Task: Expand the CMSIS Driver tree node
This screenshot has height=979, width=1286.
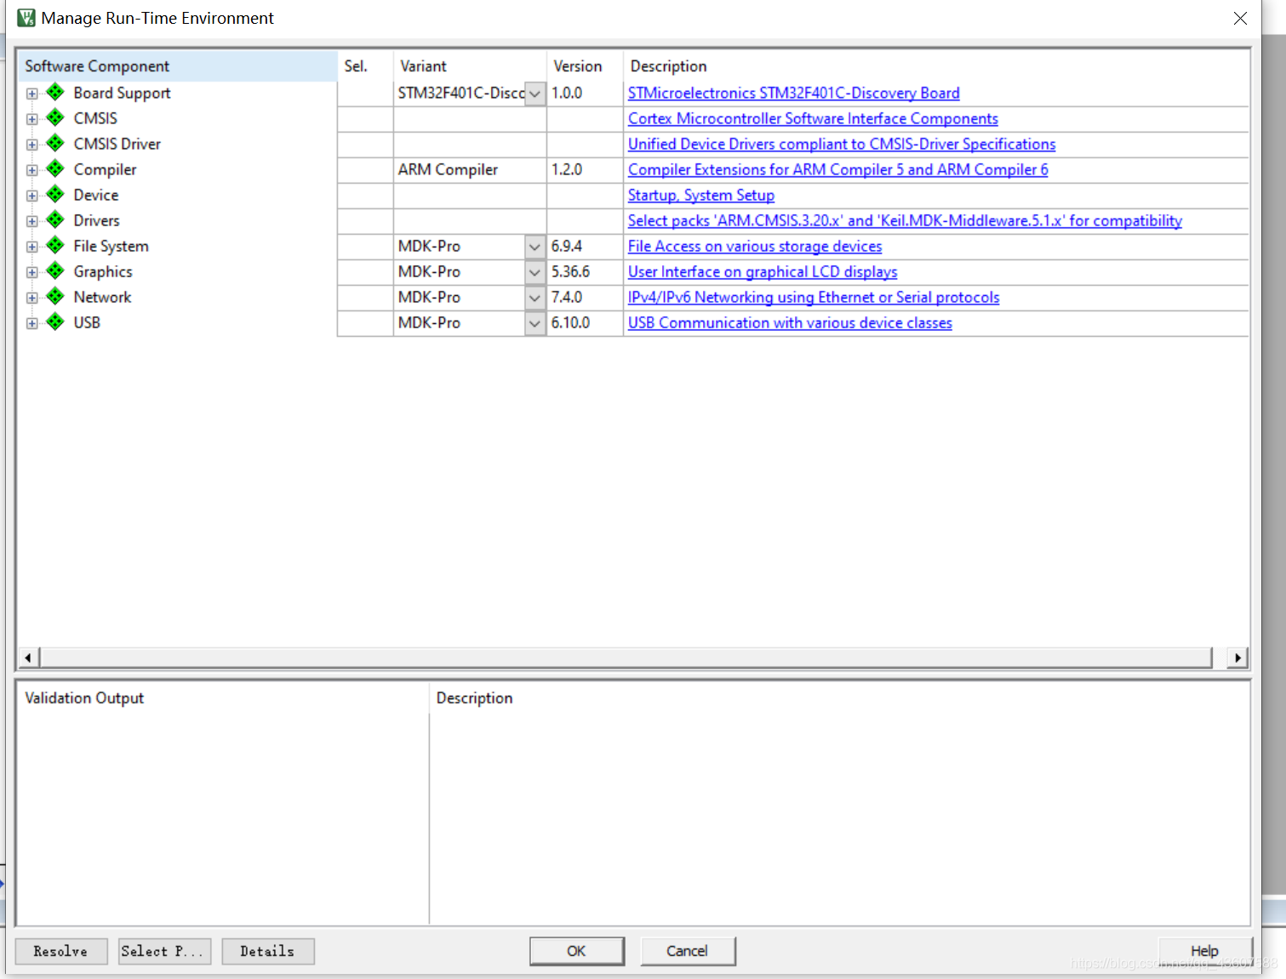Action: tap(31, 145)
